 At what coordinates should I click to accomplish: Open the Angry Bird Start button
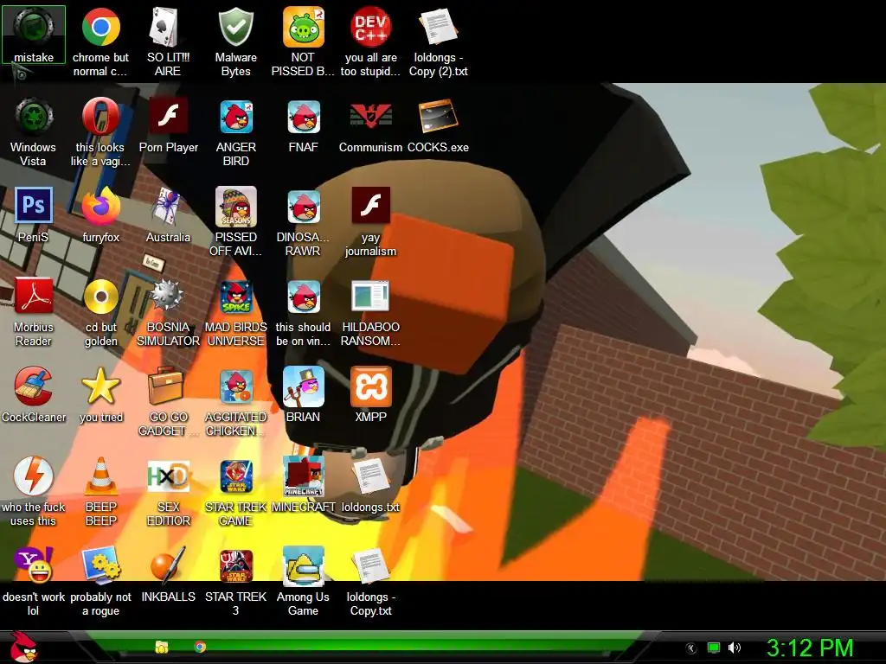(23, 647)
